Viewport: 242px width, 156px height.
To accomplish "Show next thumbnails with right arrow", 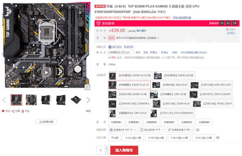I will pyautogui.click(x=88, y=100).
